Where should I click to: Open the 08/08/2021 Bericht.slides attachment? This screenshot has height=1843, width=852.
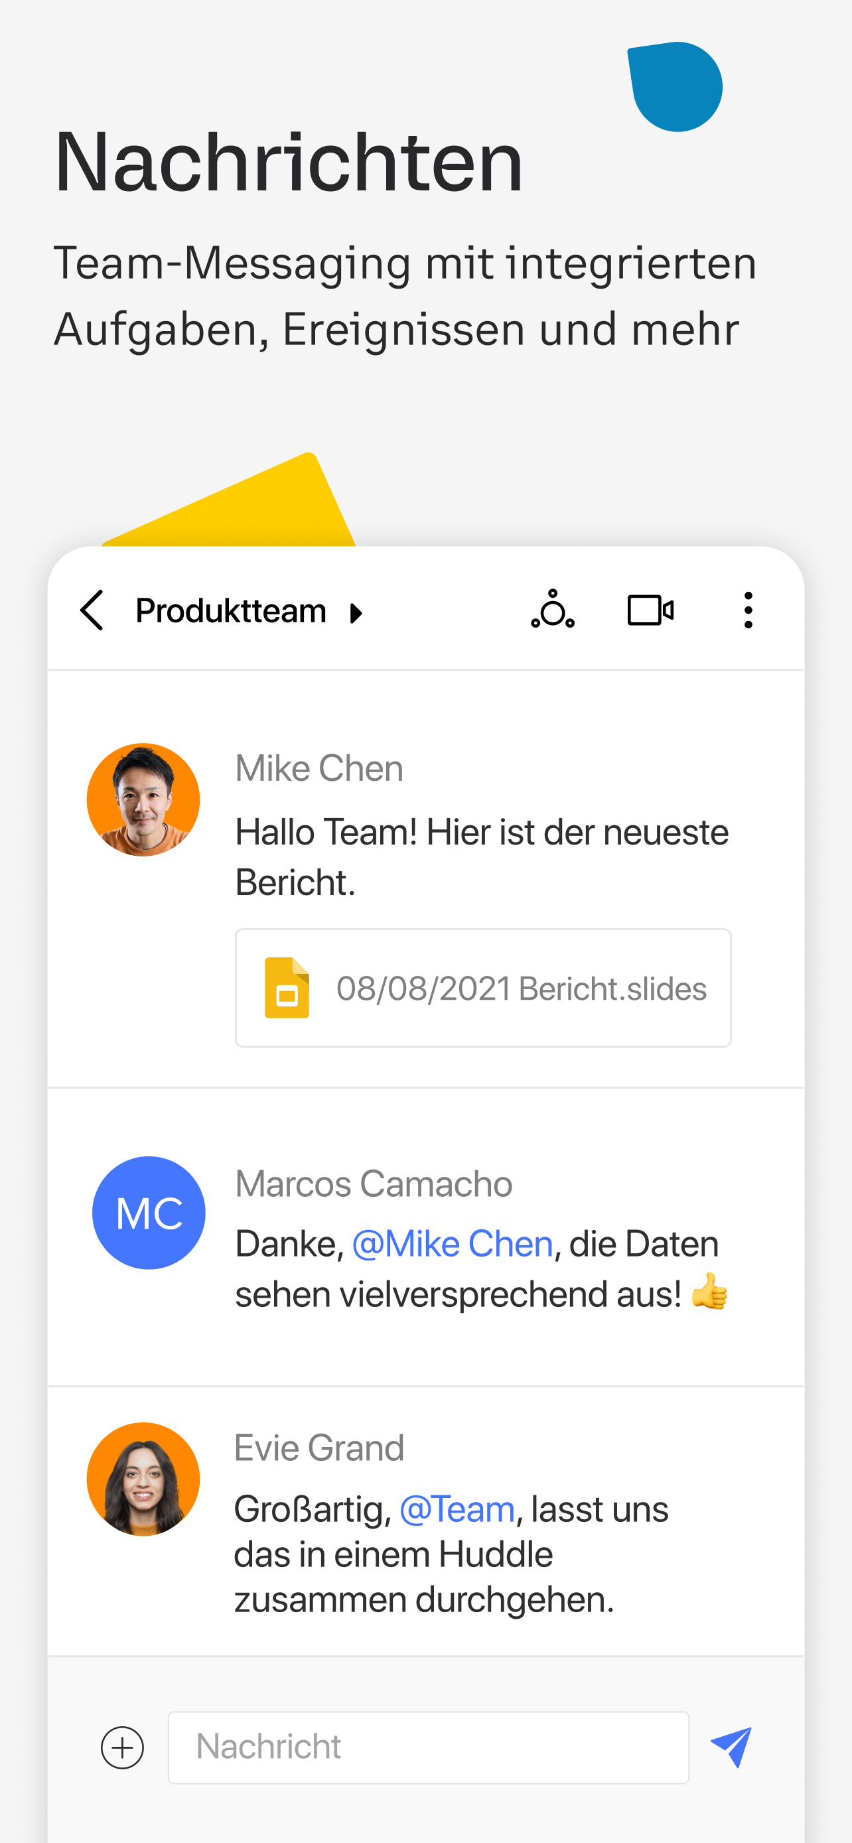484,988
